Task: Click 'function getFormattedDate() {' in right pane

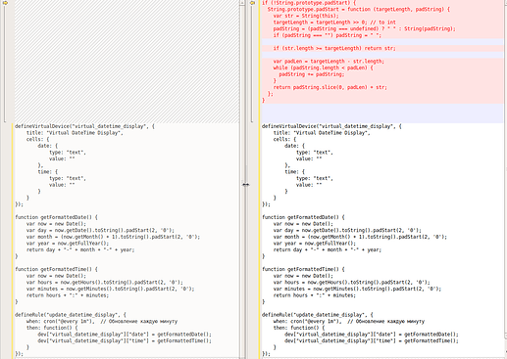Action: point(303,217)
